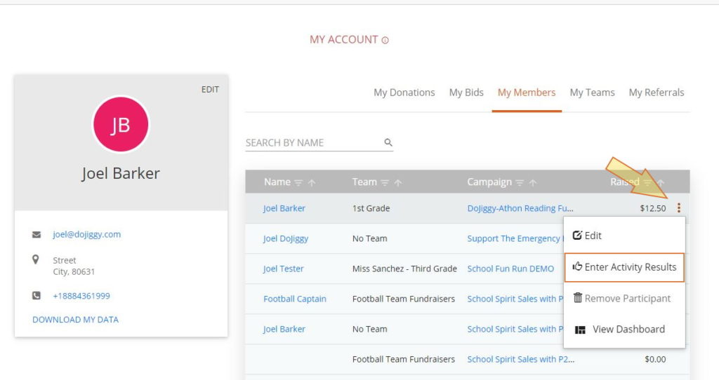Click the info icon beside MY ACCOUNT
This screenshot has height=380, width=719.
(x=385, y=40)
